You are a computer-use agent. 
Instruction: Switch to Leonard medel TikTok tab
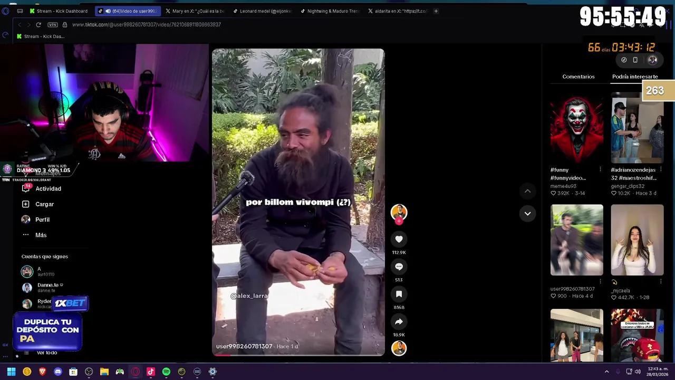click(x=262, y=11)
